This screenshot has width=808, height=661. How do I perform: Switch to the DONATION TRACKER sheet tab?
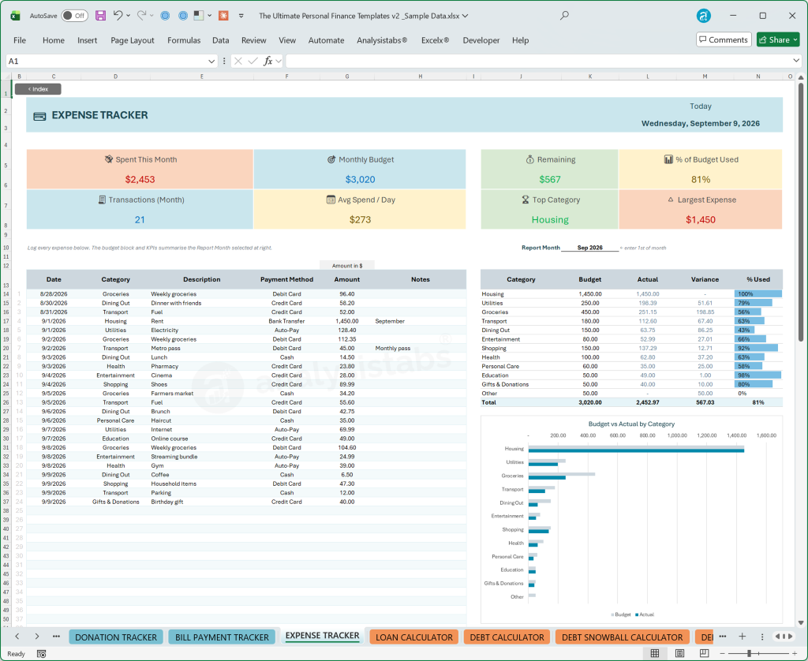tap(116, 637)
